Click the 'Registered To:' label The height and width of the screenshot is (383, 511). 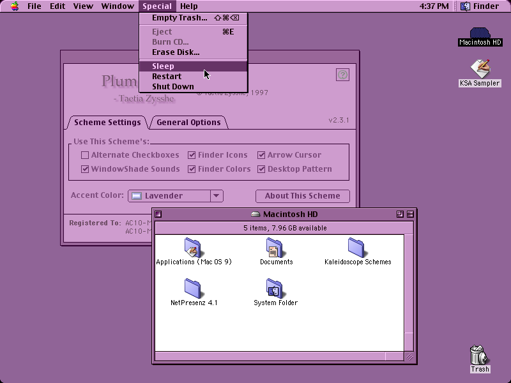[x=95, y=223]
